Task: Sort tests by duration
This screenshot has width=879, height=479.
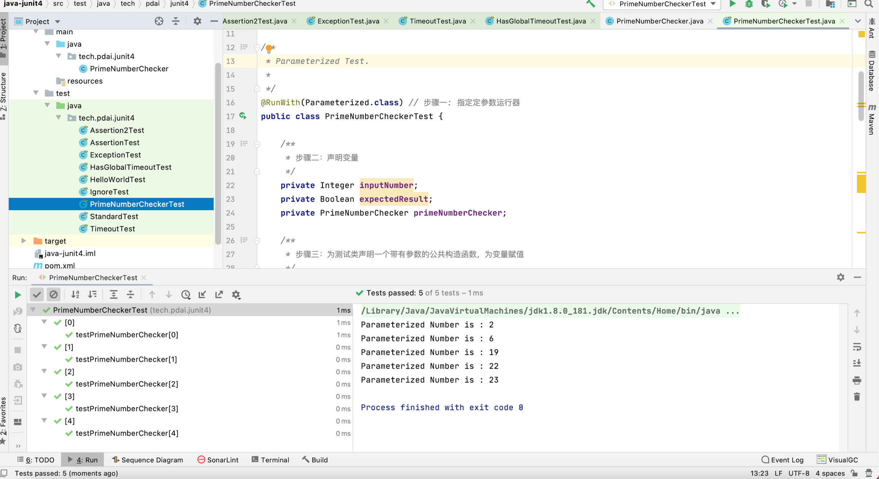Action: click(93, 295)
